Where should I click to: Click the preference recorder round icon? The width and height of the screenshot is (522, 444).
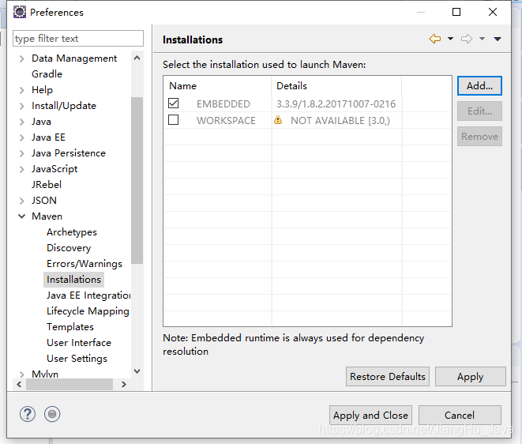(52, 414)
